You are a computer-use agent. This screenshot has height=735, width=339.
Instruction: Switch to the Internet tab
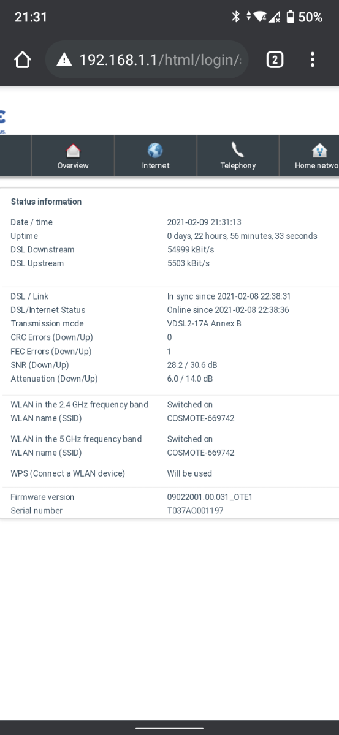click(156, 155)
